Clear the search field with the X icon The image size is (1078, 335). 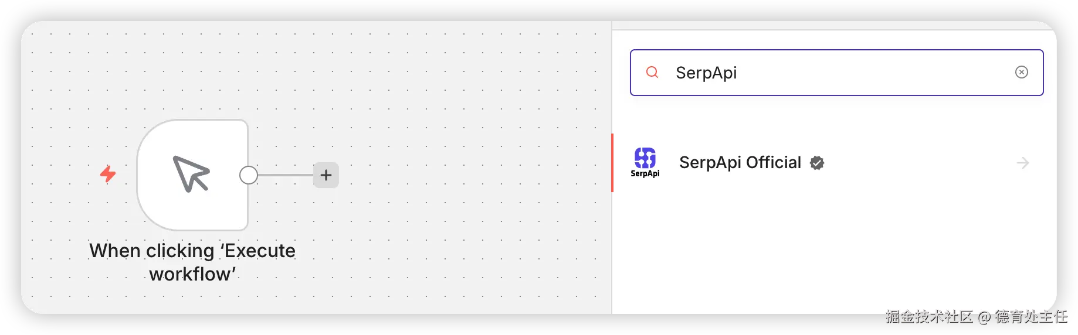[1021, 72]
